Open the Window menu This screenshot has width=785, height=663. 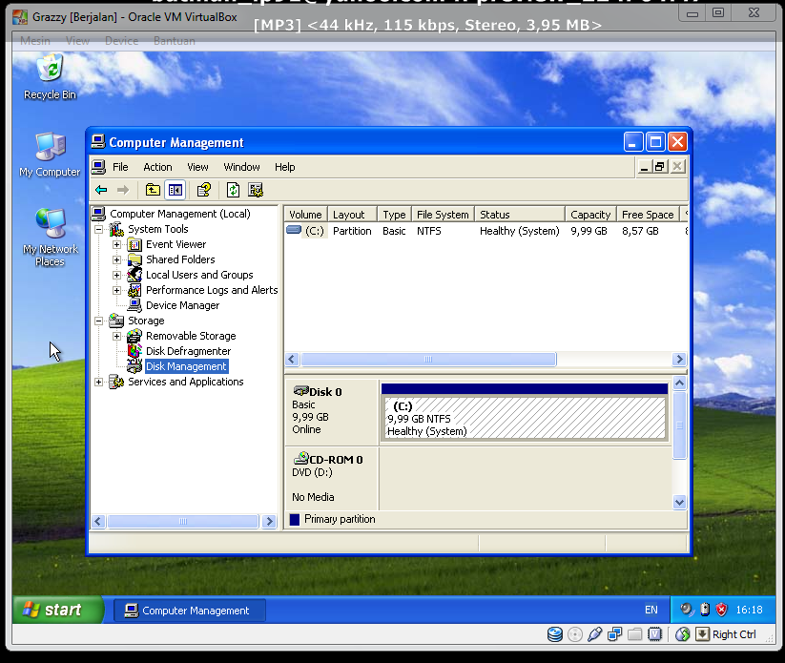(x=241, y=167)
